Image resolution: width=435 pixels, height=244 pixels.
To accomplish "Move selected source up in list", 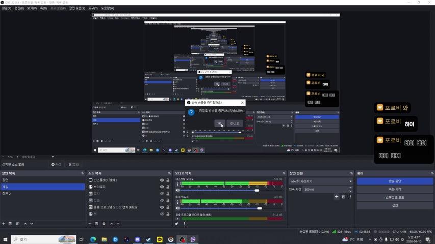I will (x=112, y=223).
